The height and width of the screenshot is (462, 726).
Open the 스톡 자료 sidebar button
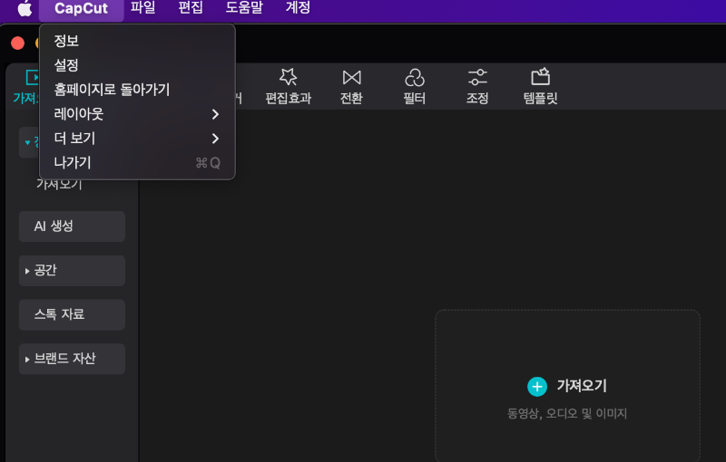[72, 314]
